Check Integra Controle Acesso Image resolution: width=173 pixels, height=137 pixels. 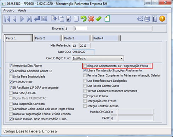[85, 106]
